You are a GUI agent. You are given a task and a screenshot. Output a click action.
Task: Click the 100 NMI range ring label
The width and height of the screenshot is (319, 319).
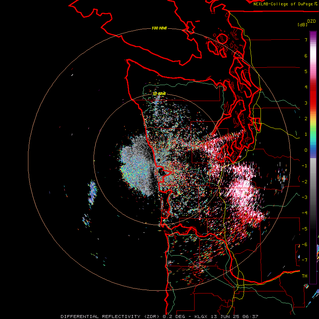click(x=159, y=28)
